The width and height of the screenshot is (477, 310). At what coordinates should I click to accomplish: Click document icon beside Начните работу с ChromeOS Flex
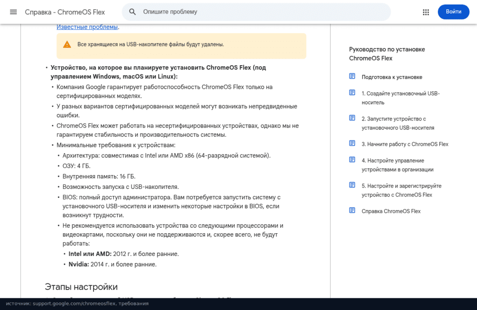point(352,143)
